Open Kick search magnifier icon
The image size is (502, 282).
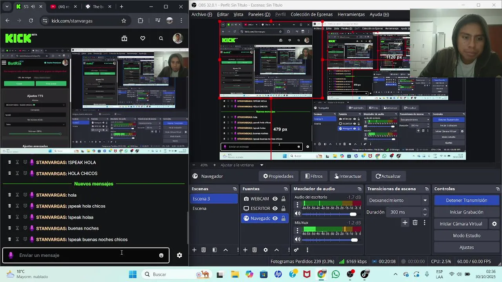pyautogui.click(x=161, y=38)
